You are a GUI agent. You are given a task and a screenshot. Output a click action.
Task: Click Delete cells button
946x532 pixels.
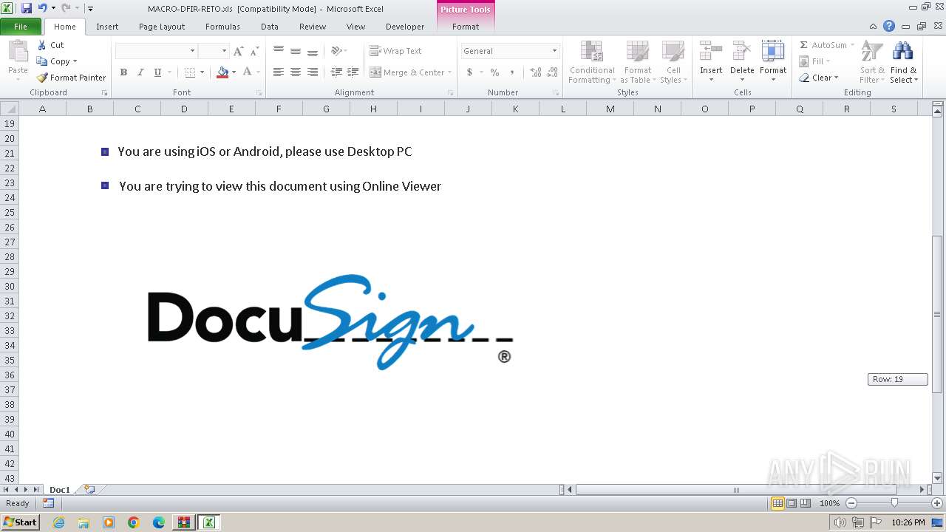coord(742,62)
